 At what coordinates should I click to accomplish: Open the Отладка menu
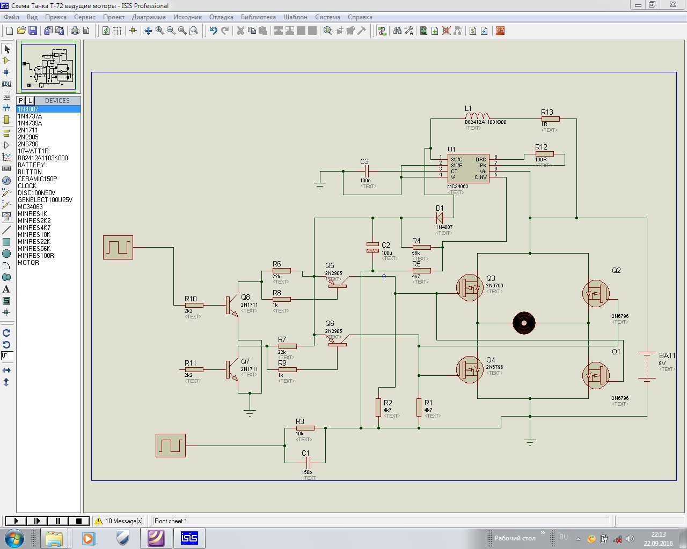point(221,17)
